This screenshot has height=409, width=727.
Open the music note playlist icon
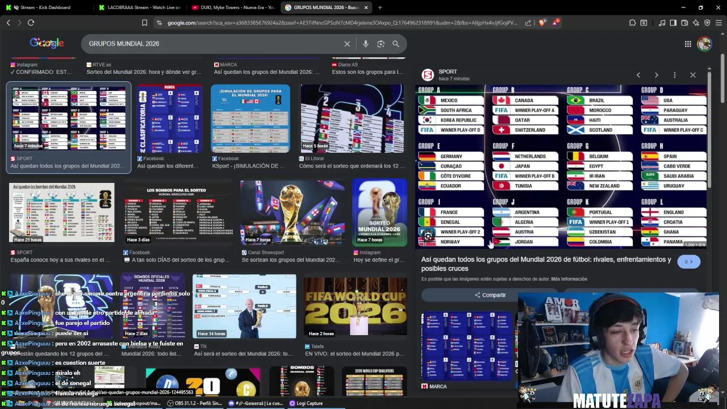point(662,23)
